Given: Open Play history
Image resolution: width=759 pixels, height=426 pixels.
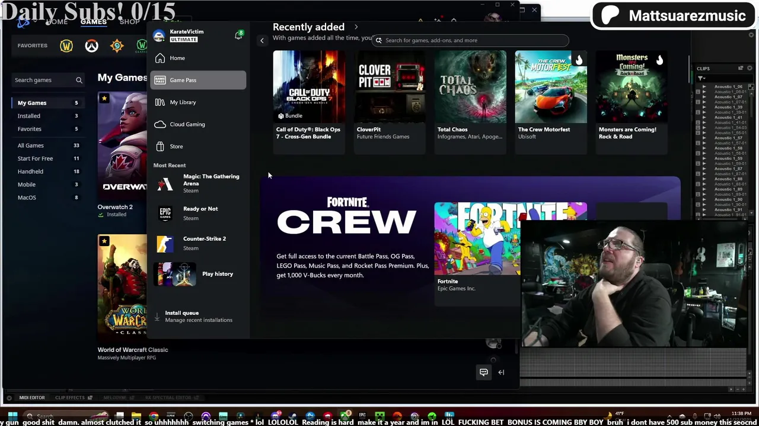Looking at the screenshot, I should pyautogui.click(x=198, y=274).
